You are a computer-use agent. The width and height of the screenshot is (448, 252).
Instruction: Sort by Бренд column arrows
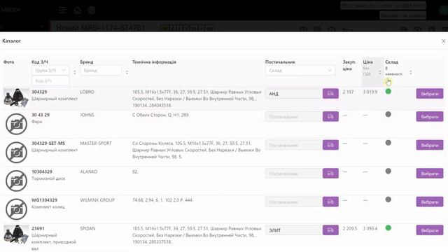[x=127, y=72]
